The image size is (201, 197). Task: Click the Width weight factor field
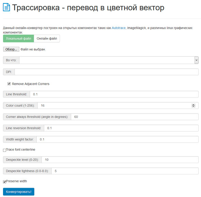[118, 139]
